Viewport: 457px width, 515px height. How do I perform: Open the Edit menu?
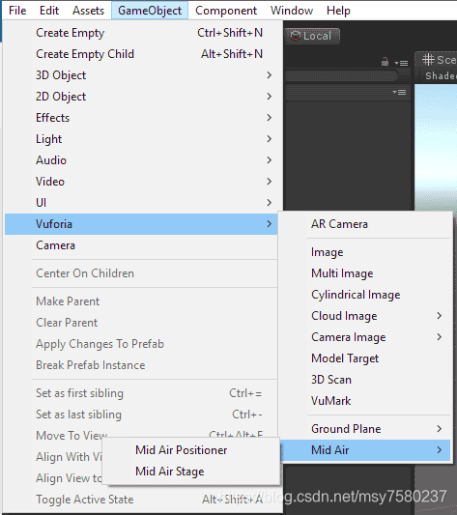(x=49, y=11)
